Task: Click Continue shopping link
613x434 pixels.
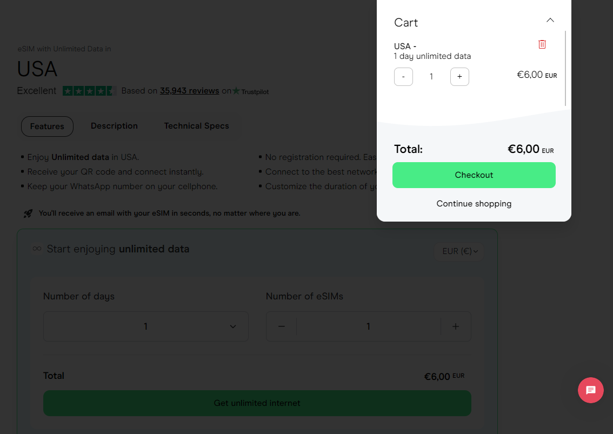Action: (x=474, y=204)
